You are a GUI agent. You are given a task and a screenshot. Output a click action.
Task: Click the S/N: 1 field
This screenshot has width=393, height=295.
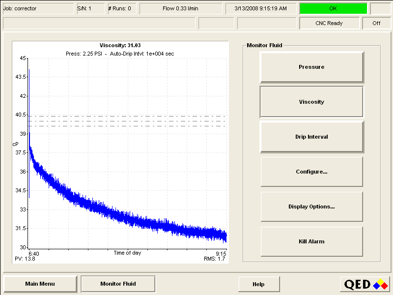90,8
